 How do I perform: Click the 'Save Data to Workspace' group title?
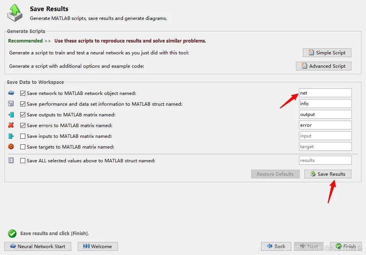pos(35,82)
